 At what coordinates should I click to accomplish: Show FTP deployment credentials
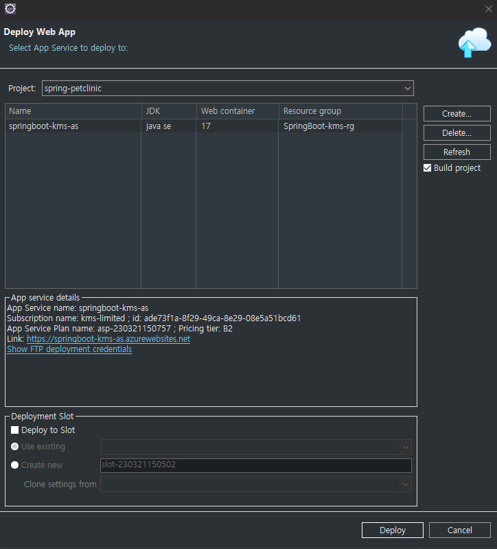[x=69, y=349]
